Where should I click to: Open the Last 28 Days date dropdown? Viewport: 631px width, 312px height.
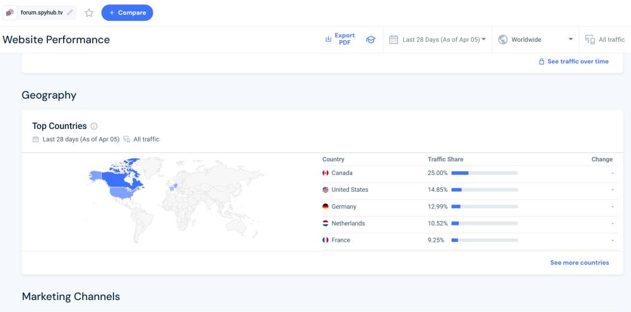coord(439,40)
